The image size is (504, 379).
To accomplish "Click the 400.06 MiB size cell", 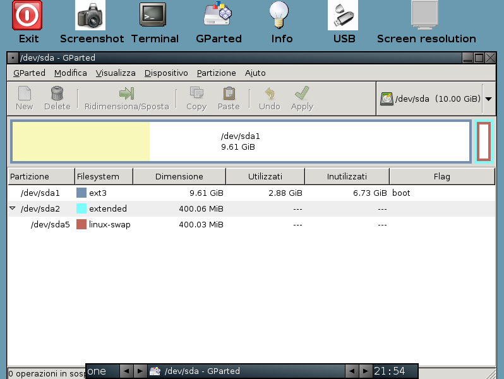I will (201, 208).
